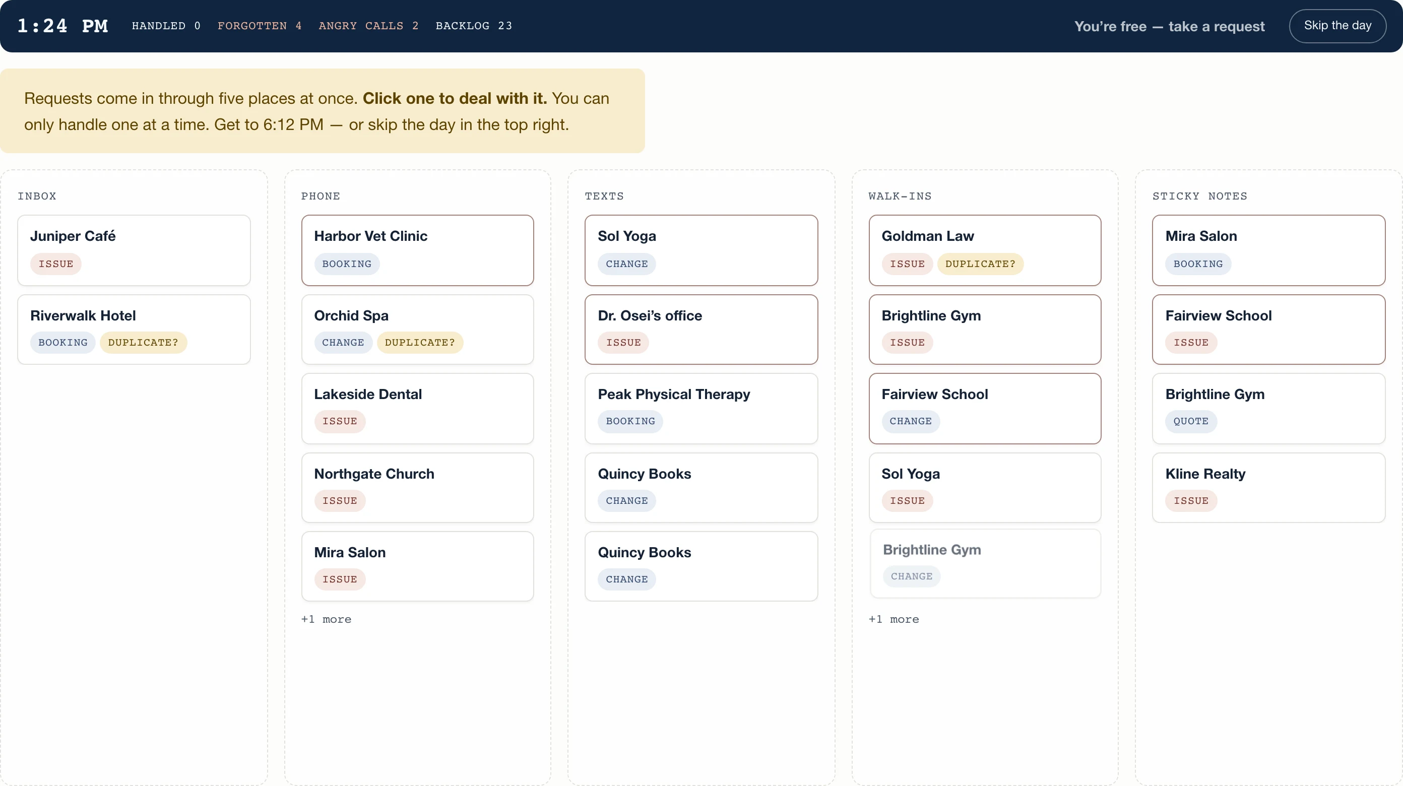This screenshot has width=1403, height=786.
Task: Show the +1 more under Phone
Action: click(x=326, y=619)
